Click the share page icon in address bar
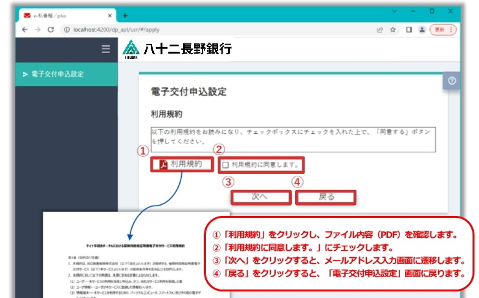The image size is (479, 298). pyautogui.click(x=379, y=30)
